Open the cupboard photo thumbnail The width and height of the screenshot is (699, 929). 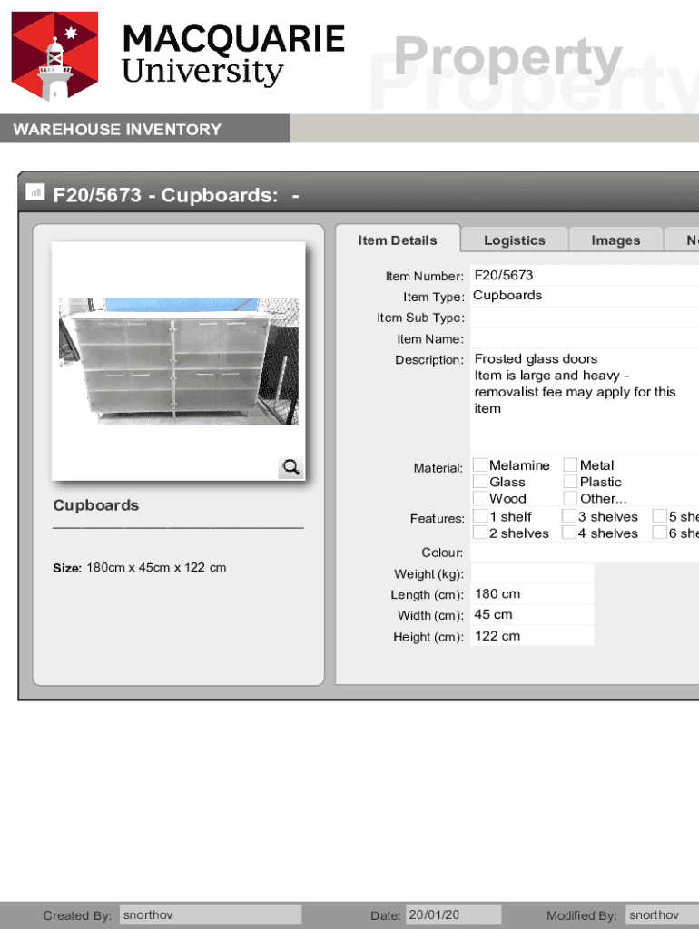[178, 360]
